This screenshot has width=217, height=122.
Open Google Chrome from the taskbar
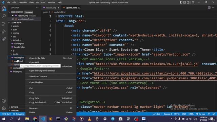click(x=35, y=119)
